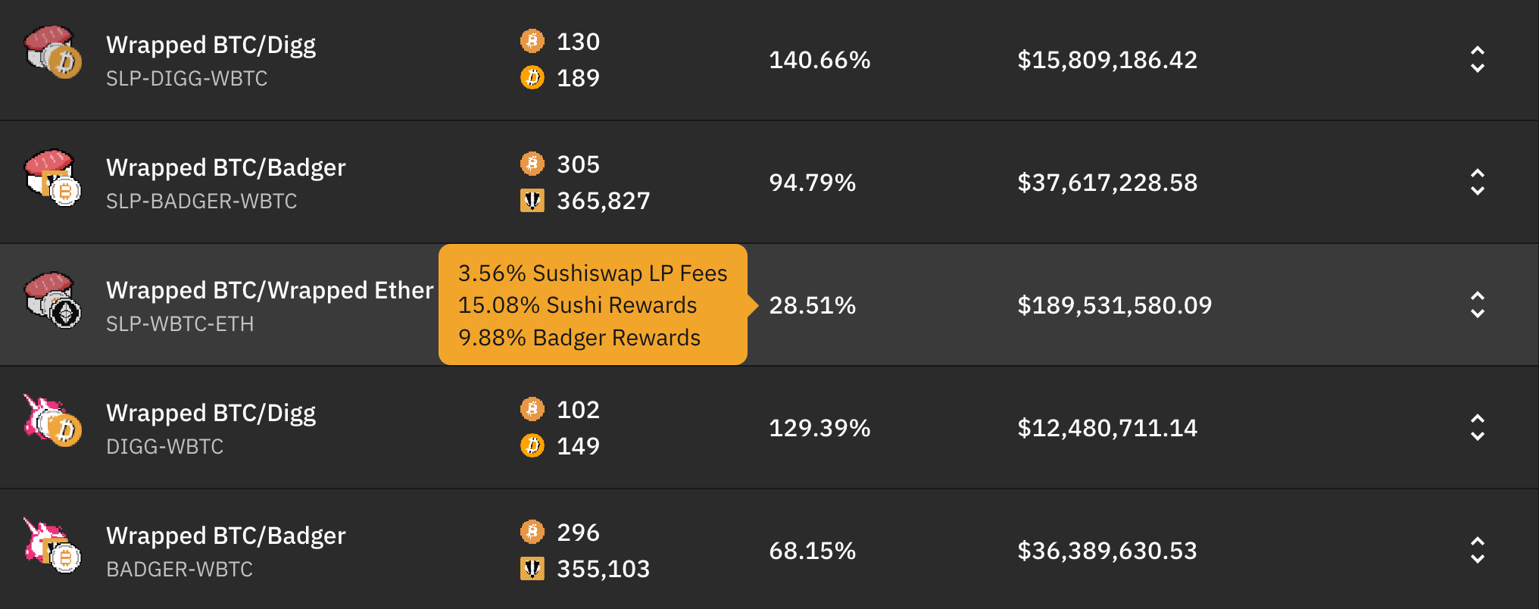This screenshot has width=1539, height=609.
Task: Click the DIGG-WBTC unicorn vault icon
Action: pos(52,420)
